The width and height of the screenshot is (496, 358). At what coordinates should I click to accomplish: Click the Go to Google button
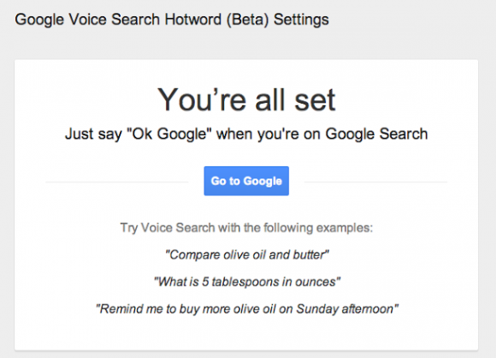click(246, 181)
